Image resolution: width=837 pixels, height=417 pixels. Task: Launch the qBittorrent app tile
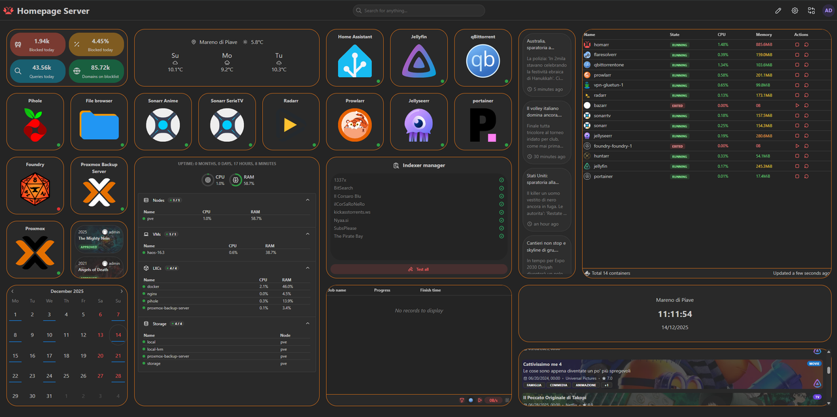tap(483, 58)
